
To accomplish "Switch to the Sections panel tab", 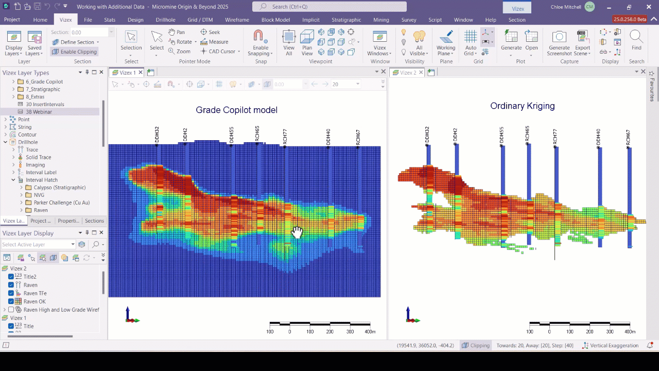I will point(94,221).
